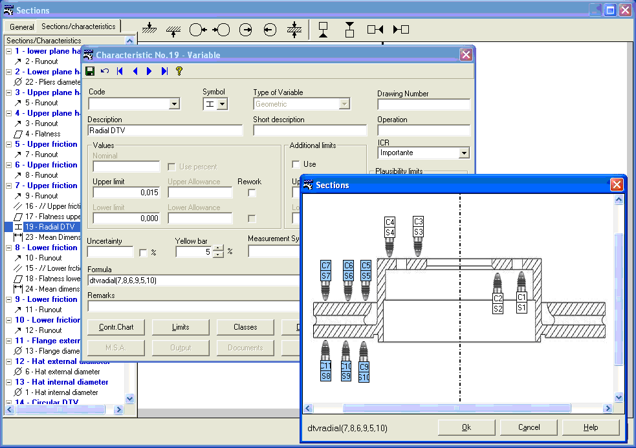Screen dimensions: 636x448
Task: Click probe C3 S3 in drawing
Action: [418, 236]
